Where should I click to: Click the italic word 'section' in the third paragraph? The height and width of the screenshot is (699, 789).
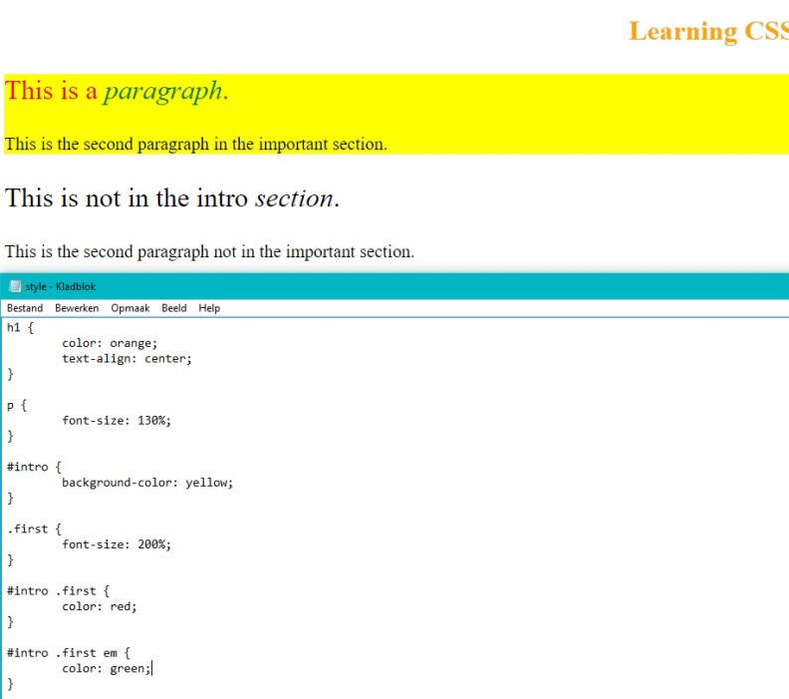tap(294, 198)
